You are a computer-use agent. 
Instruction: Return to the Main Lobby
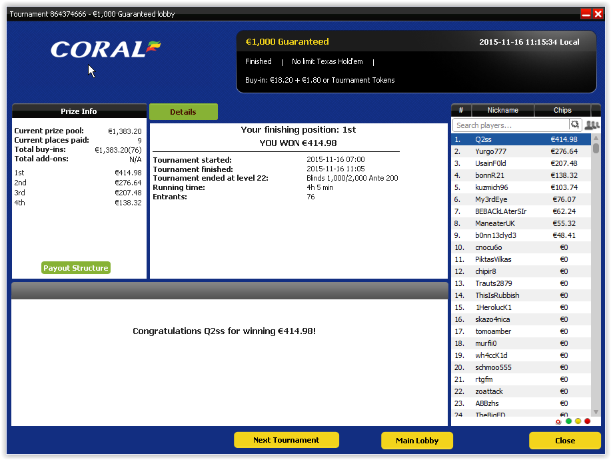tap(417, 441)
